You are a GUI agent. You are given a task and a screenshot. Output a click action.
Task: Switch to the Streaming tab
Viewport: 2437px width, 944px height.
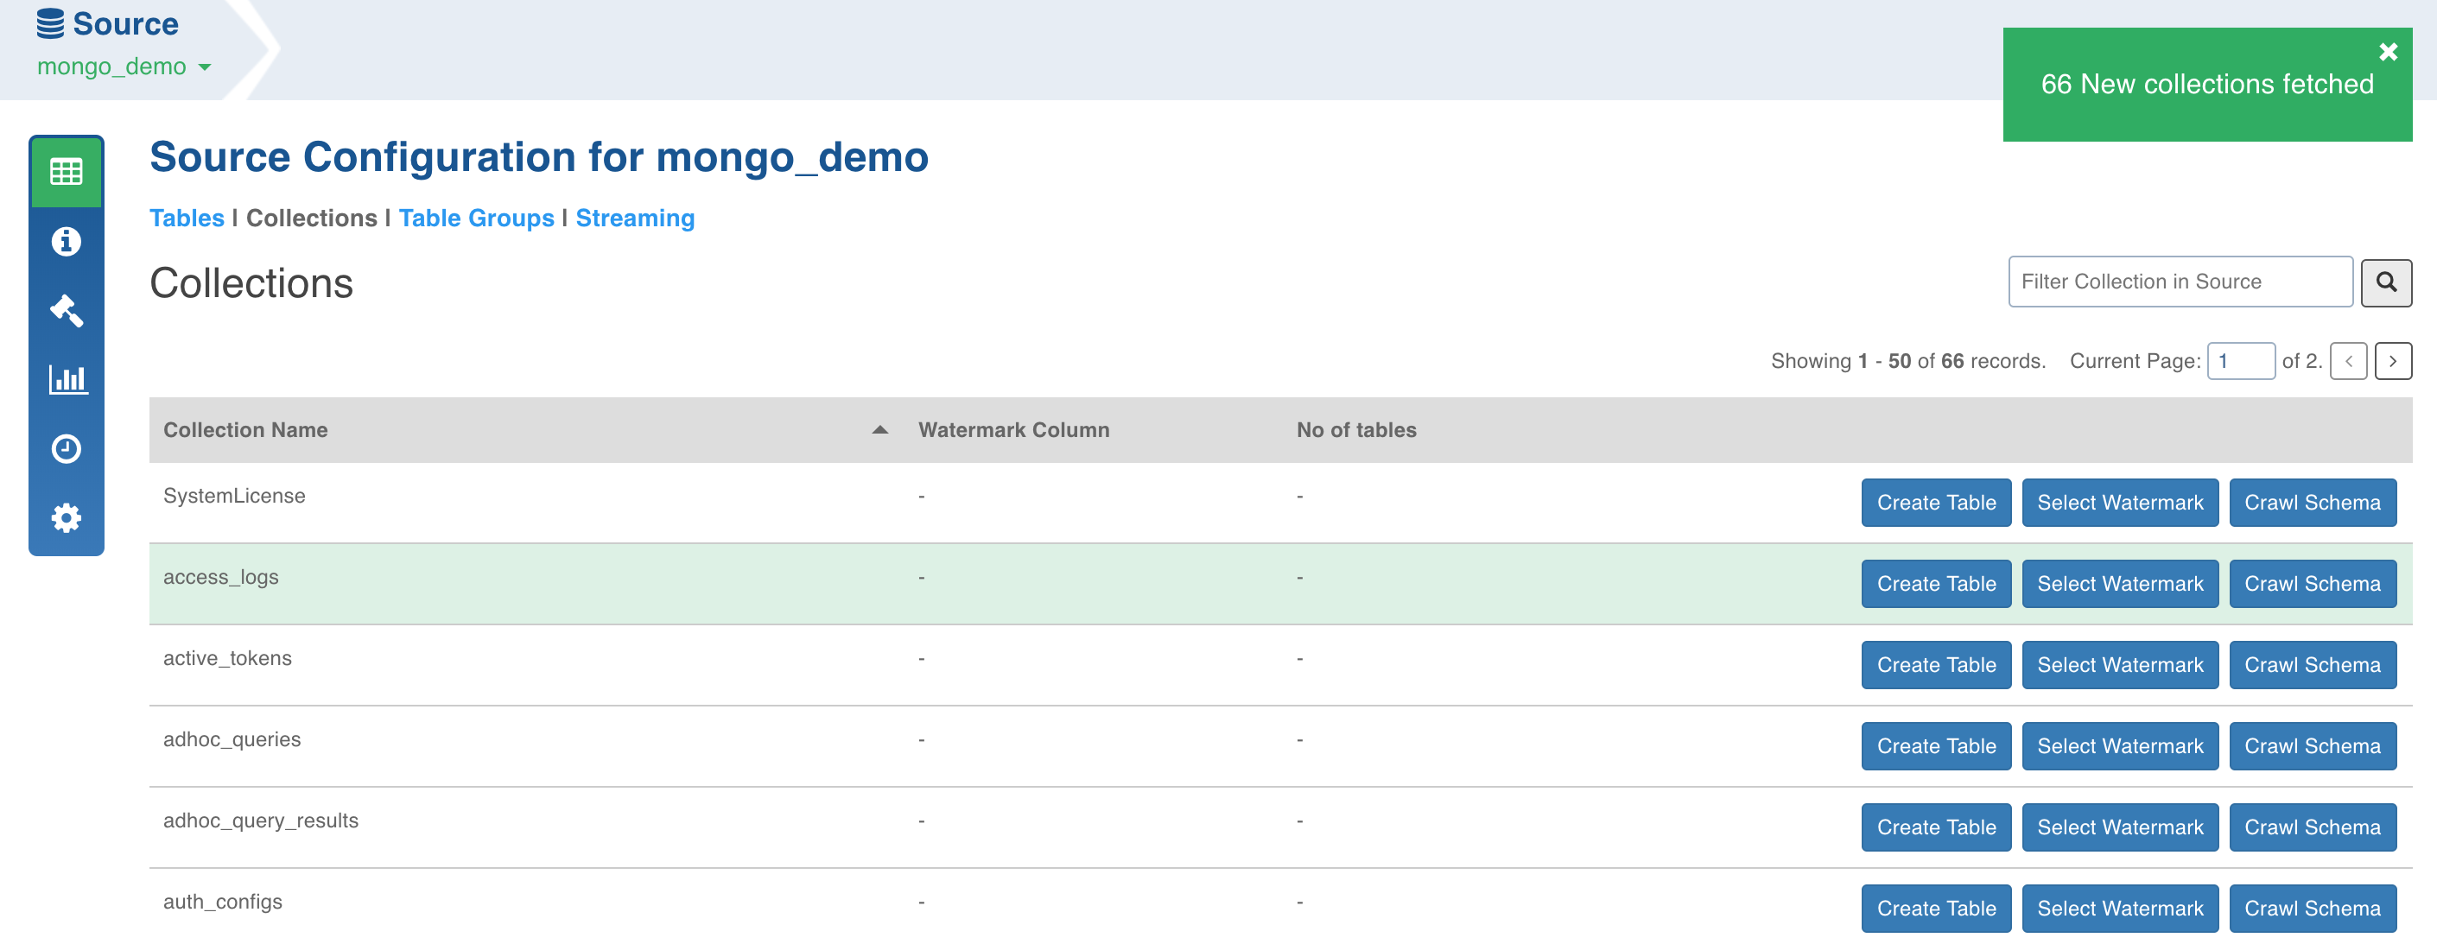point(635,219)
